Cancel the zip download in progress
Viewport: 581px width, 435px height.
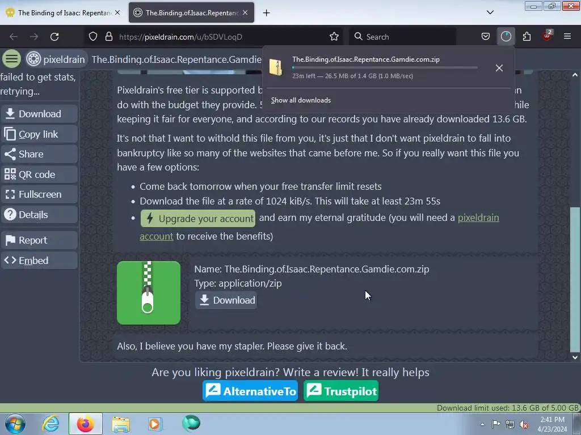click(499, 68)
